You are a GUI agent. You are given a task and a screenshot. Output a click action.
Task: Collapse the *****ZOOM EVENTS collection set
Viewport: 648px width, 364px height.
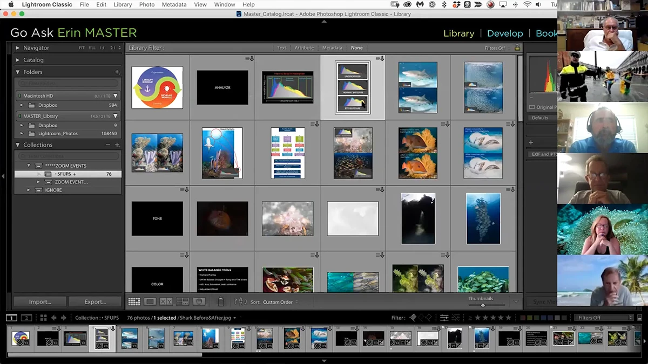(x=29, y=166)
